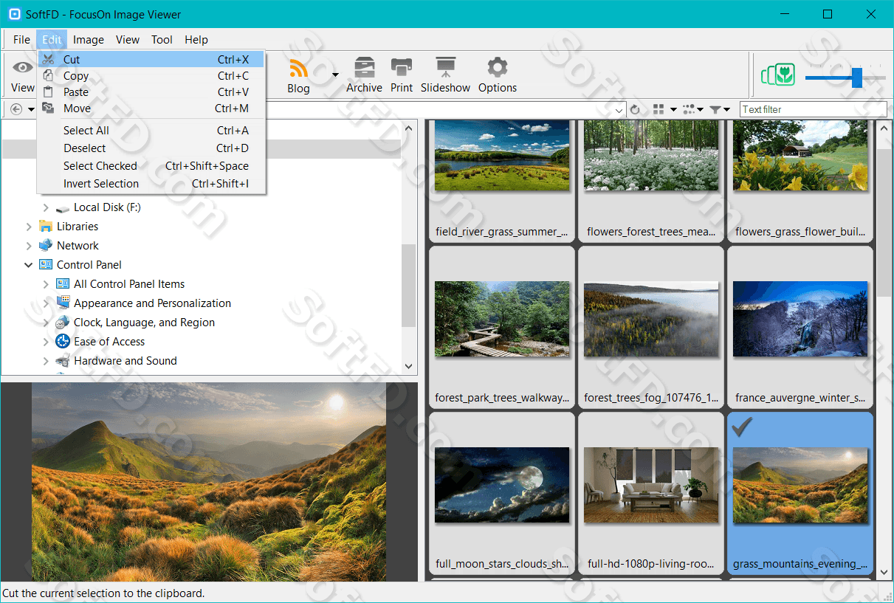
Task: Refresh the address bar location
Action: [x=635, y=109]
